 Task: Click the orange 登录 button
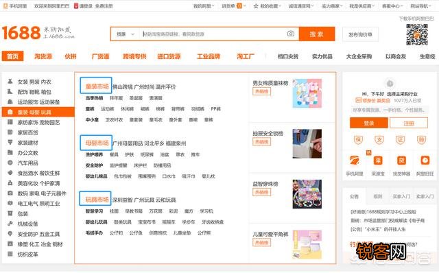coord(369,123)
